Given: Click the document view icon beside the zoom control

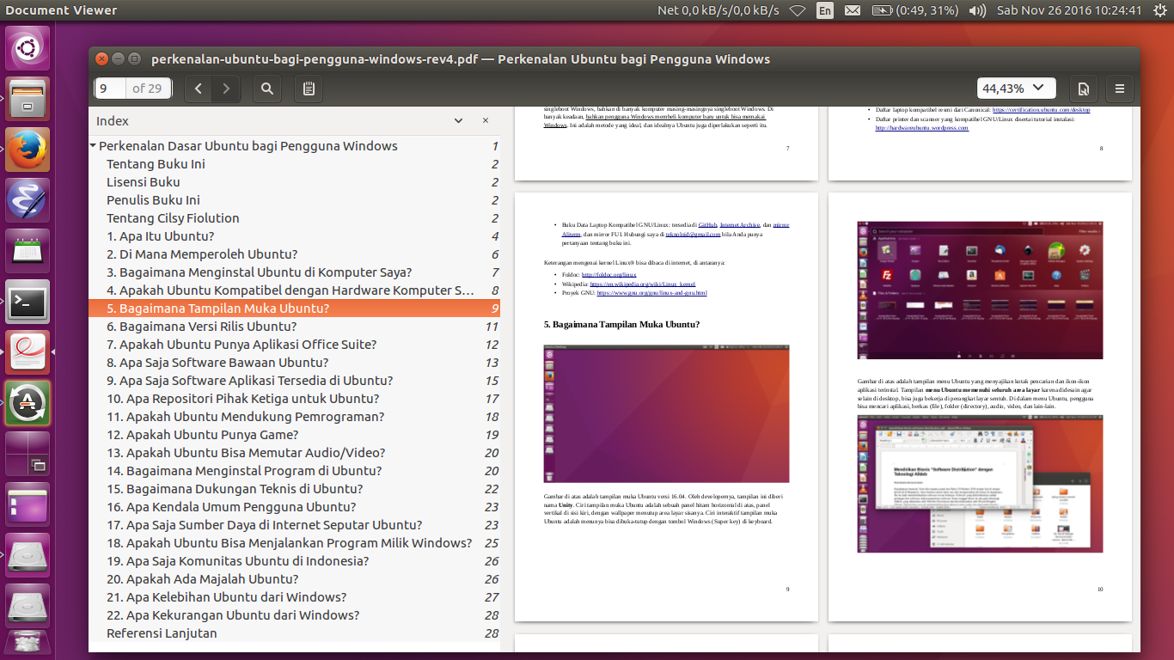Looking at the screenshot, I should (x=1083, y=88).
